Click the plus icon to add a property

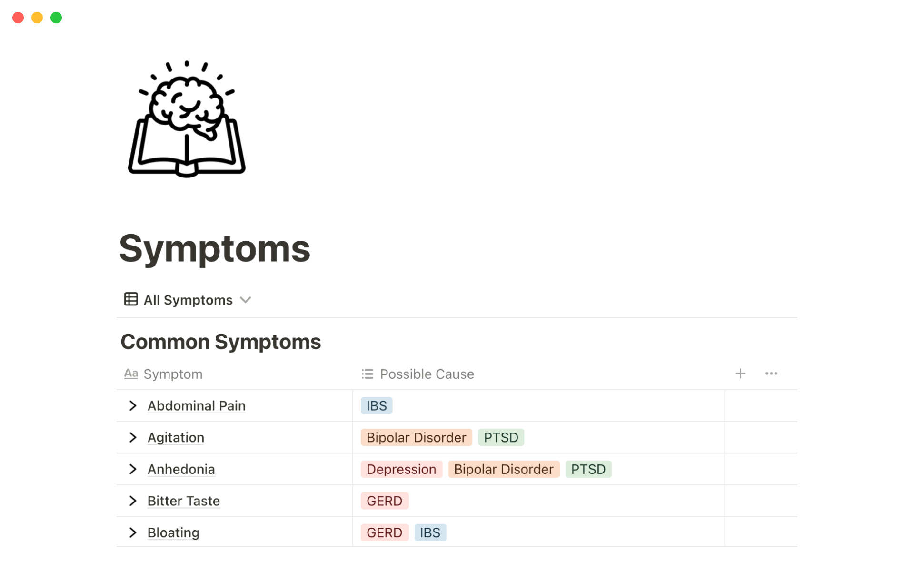point(740,374)
